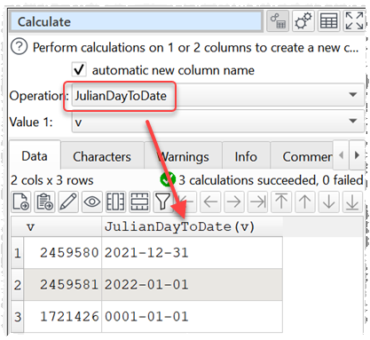The height and width of the screenshot is (340, 370).
Task: Click the export data to file icon
Action: [x=21, y=202]
